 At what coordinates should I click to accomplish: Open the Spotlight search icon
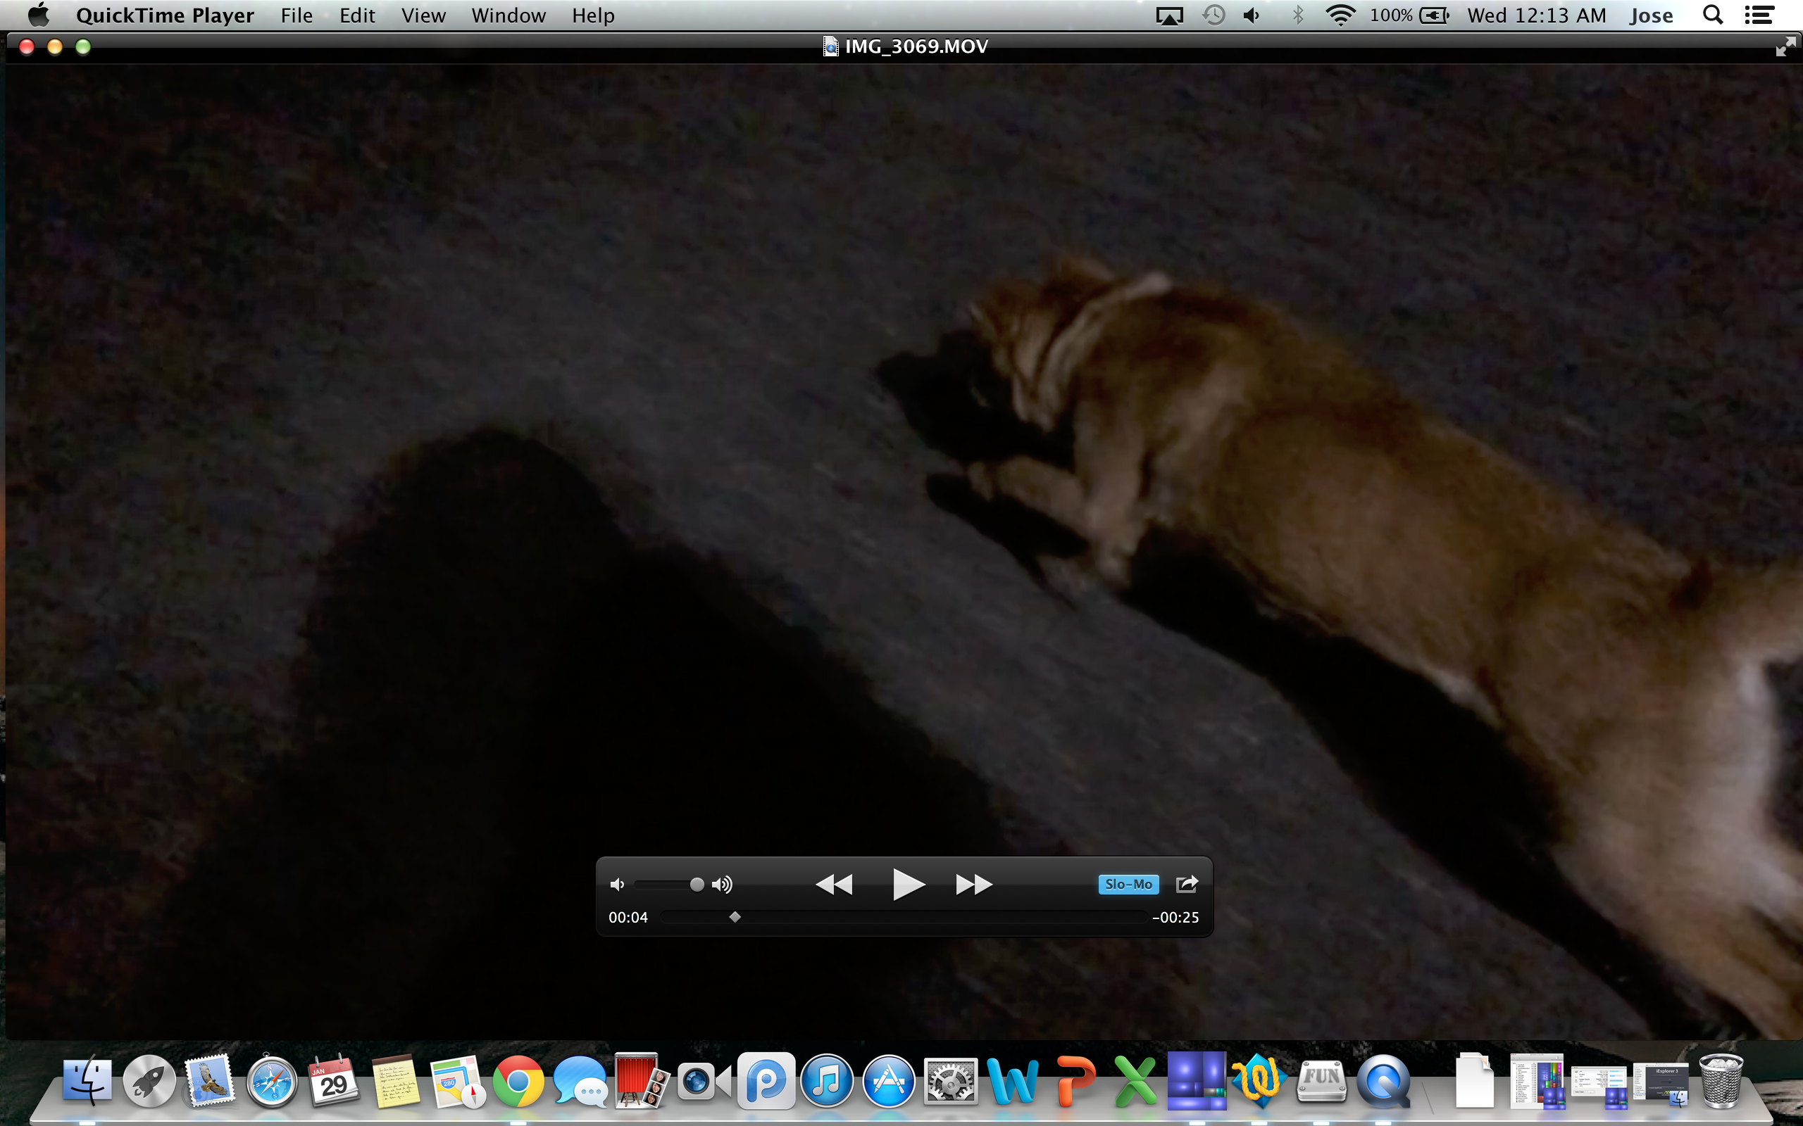click(x=1713, y=15)
